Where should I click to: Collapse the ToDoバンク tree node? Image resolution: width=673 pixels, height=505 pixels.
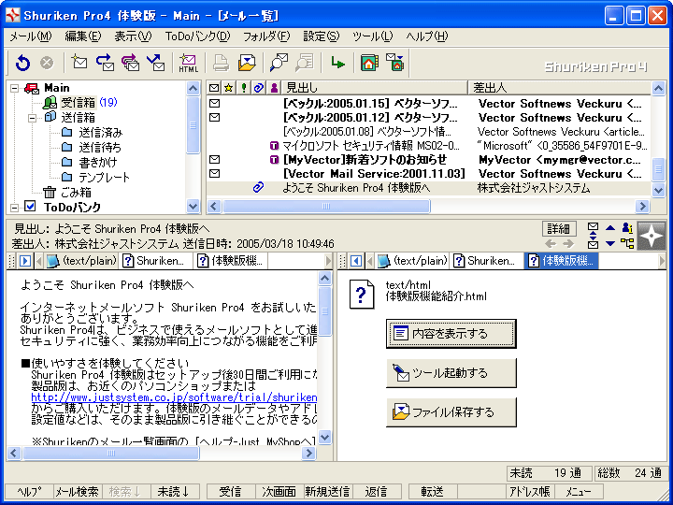point(15,208)
